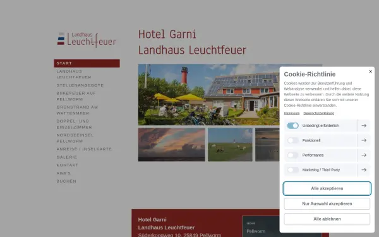Open the AGB's menu item
This screenshot has width=379, height=237.
tap(64, 173)
